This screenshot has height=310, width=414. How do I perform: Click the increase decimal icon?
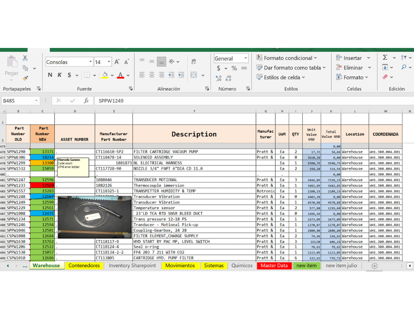click(219, 78)
